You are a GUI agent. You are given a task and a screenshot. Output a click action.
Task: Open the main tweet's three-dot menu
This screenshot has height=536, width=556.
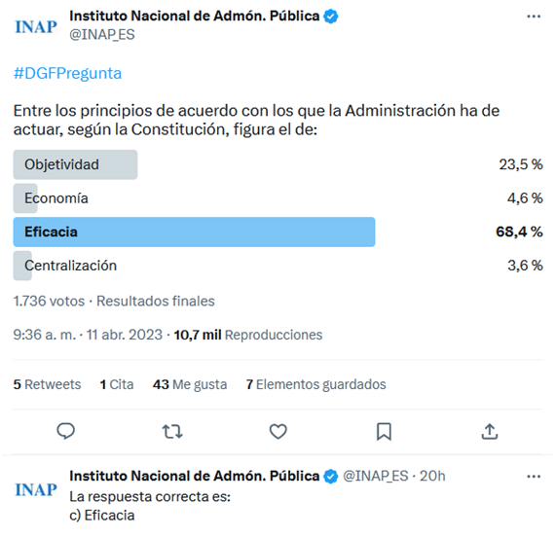pyautogui.click(x=534, y=17)
